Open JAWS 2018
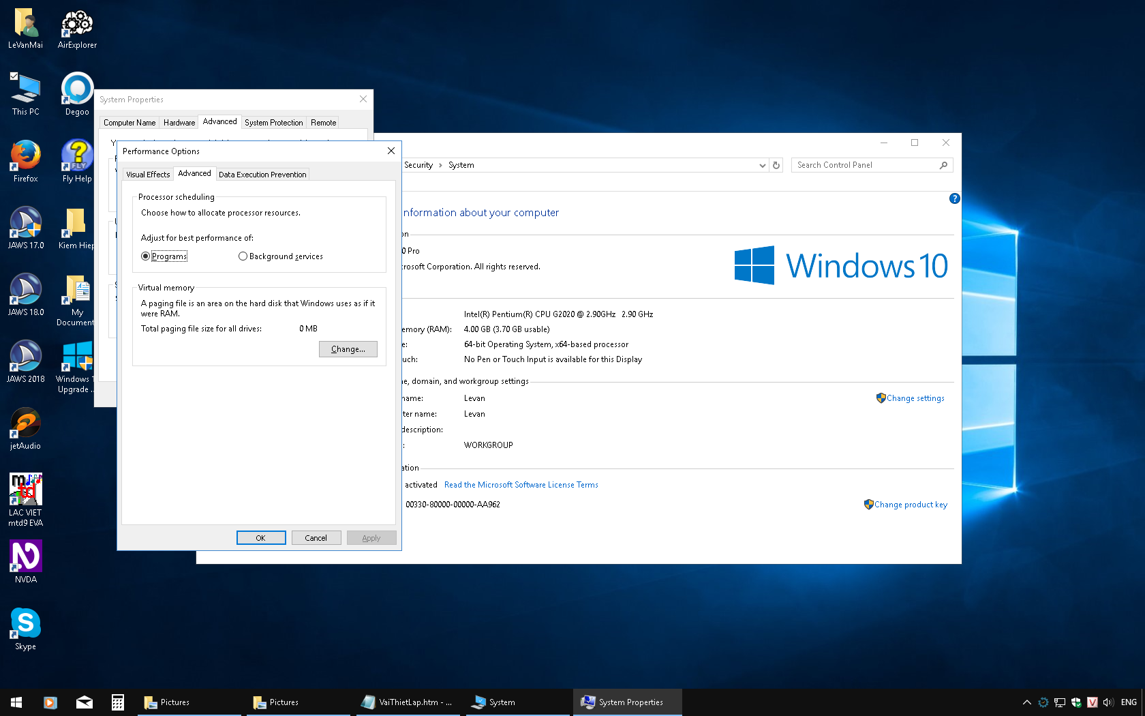Image resolution: width=1145 pixels, height=716 pixels. (25, 356)
